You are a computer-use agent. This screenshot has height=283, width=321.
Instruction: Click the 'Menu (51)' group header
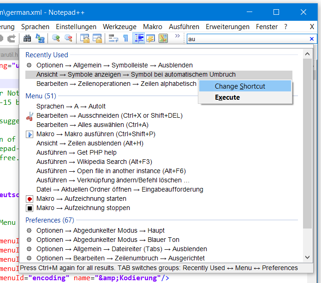[x=41, y=96]
